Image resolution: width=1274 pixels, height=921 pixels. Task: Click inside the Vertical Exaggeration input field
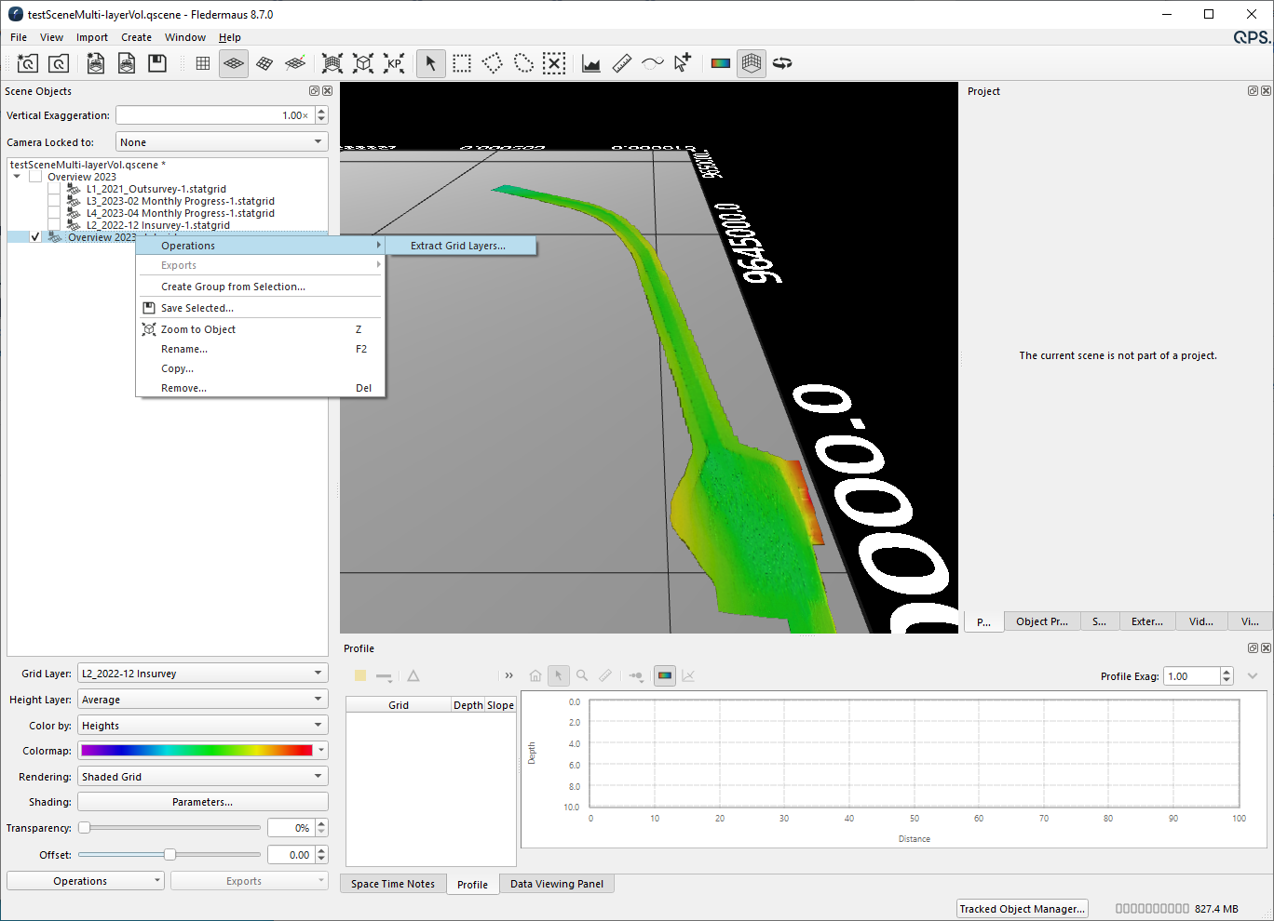point(214,114)
